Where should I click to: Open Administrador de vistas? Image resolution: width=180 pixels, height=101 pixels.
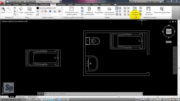[x=29, y=11]
